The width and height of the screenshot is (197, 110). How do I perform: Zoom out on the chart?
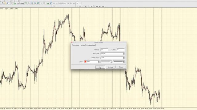35,3
